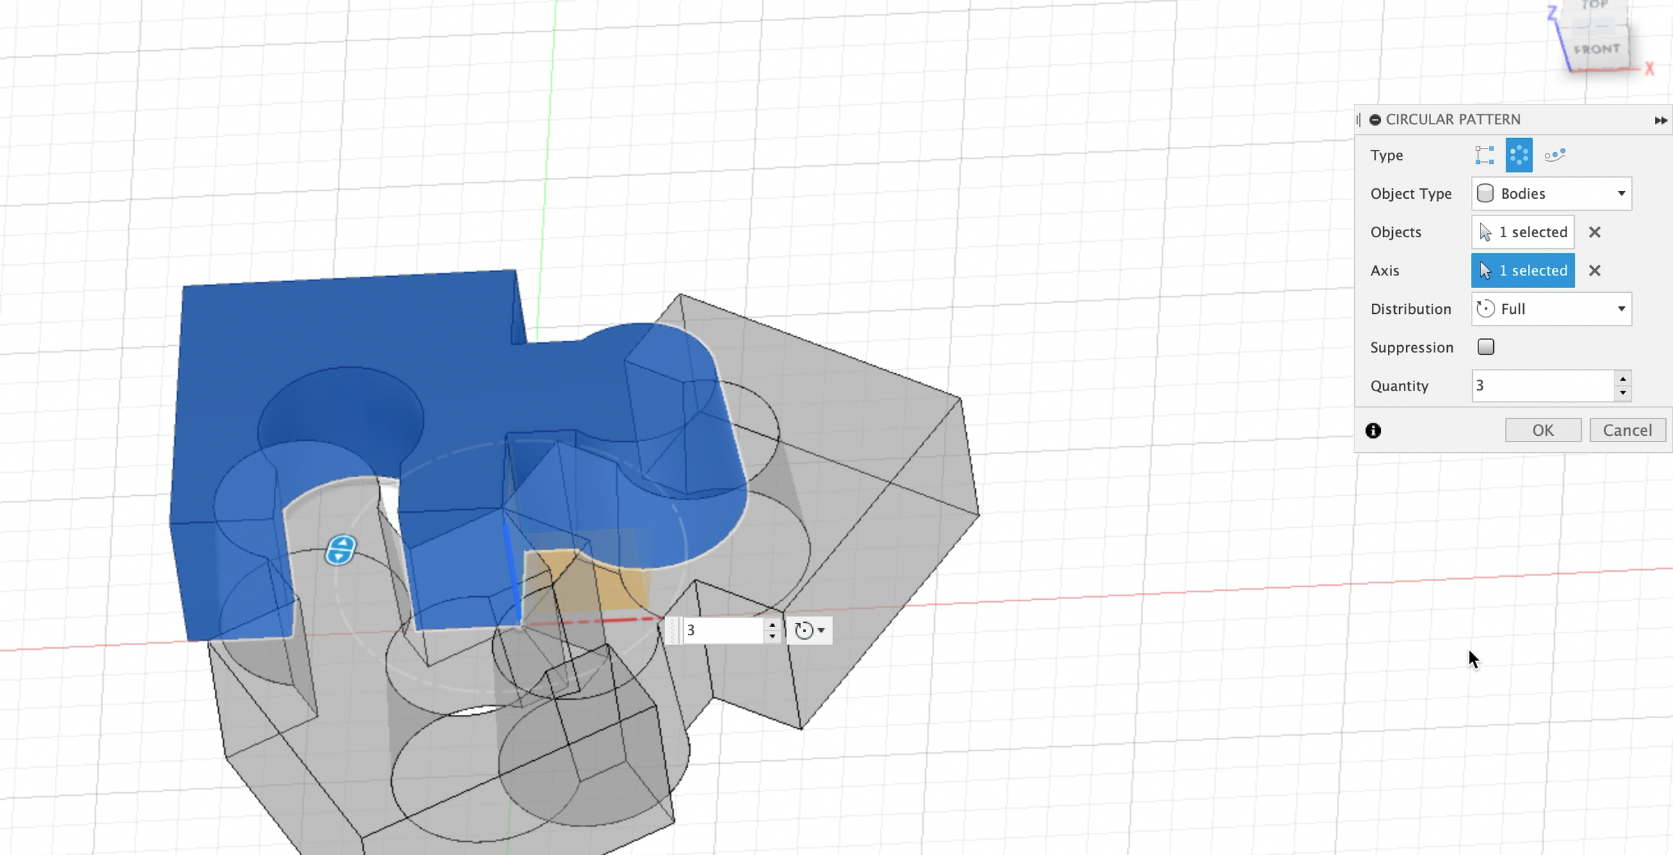The height and width of the screenshot is (855, 1673).
Task: Collapse the Circular Pattern dialog minus icon
Action: [1375, 120]
